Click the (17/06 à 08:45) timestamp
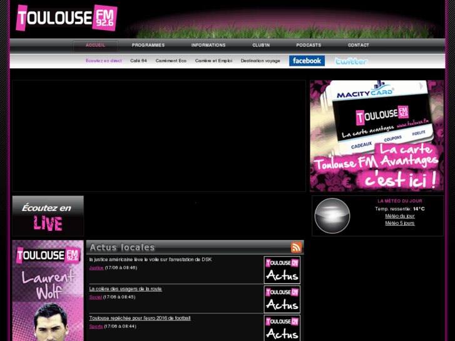Screen dimensions: 455x341 [x=120, y=297]
